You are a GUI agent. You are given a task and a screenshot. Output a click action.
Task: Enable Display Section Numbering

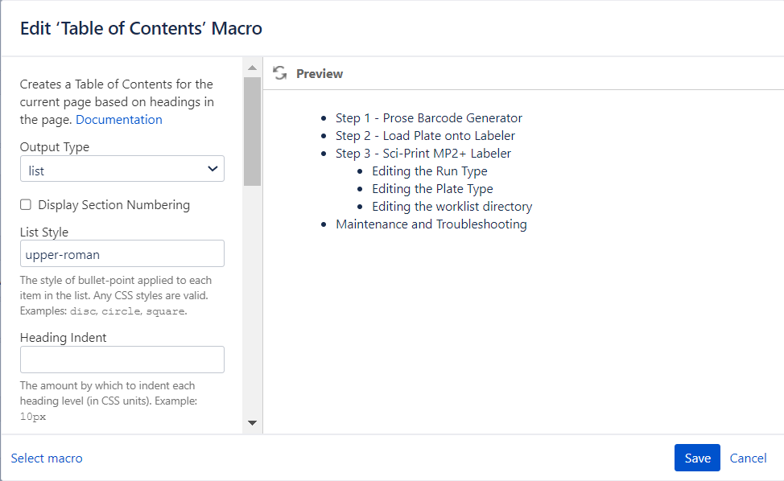pos(25,205)
